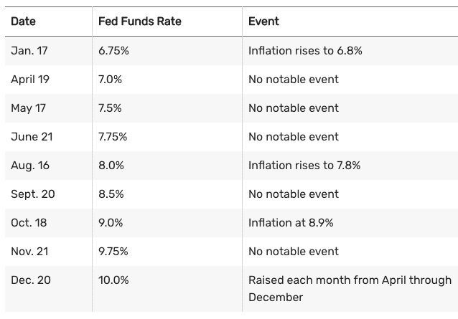Image resolution: width=458 pixels, height=319 pixels.
Task: Select the 9.75% rate cell
Action: point(113,252)
